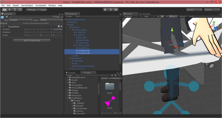Toggle scene lighting sun icon

pyautogui.click(x=162, y=17)
